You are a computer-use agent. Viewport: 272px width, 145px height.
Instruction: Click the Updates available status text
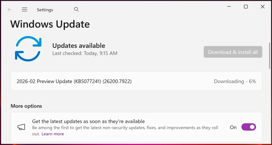pyautogui.click(x=79, y=46)
